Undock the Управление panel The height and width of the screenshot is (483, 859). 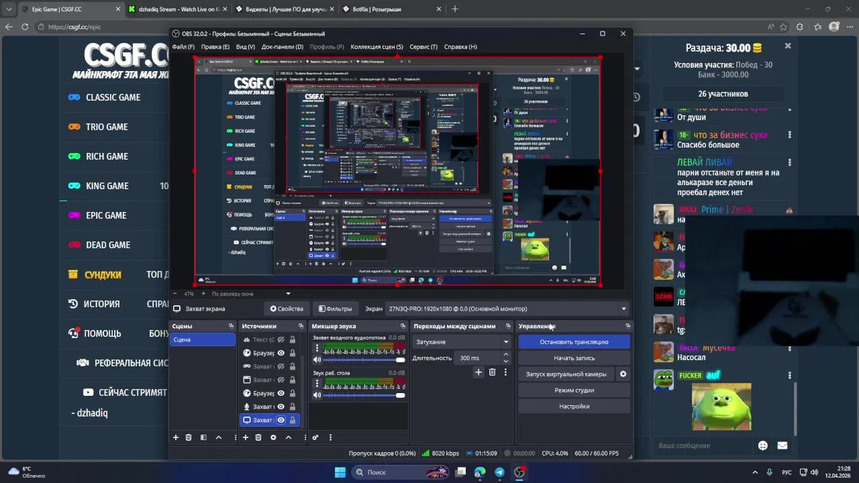pos(627,326)
